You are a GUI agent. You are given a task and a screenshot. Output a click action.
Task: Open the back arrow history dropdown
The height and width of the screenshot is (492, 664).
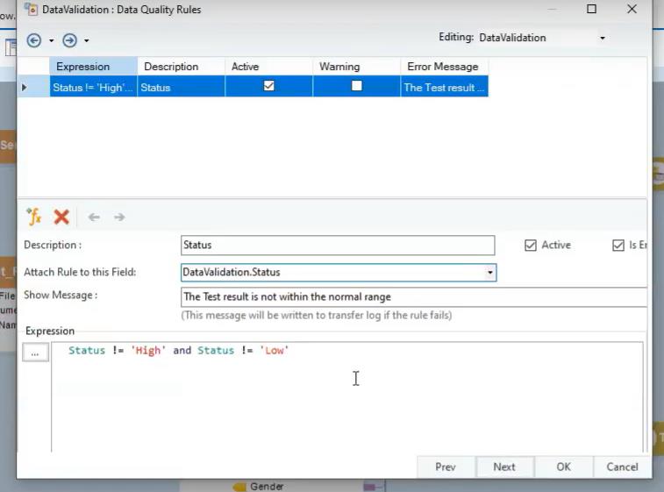(x=51, y=41)
